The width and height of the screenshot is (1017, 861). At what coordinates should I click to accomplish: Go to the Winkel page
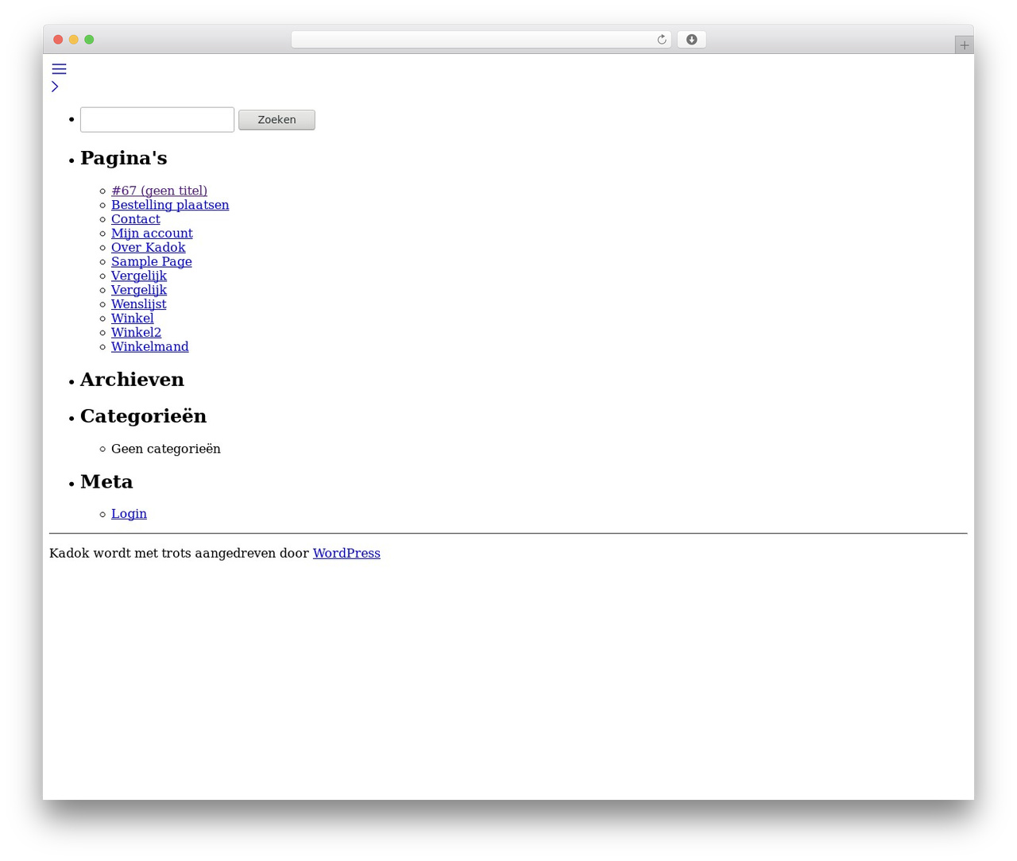tap(133, 319)
